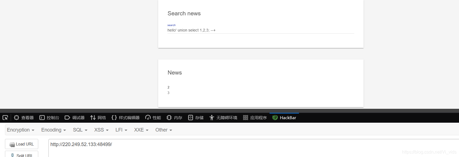The height and width of the screenshot is (157, 459).
Task: Expand the XXE dropdown menu
Action: coord(141,130)
